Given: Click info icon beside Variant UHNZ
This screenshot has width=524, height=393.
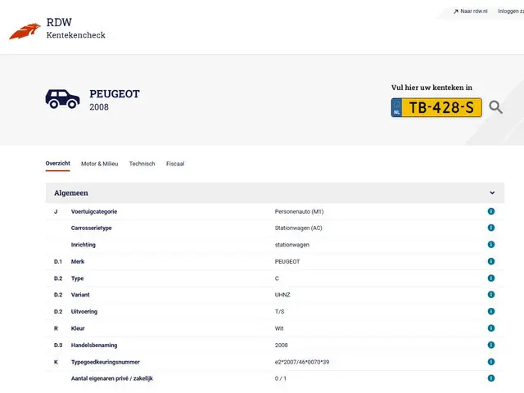Looking at the screenshot, I should click(x=491, y=295).
